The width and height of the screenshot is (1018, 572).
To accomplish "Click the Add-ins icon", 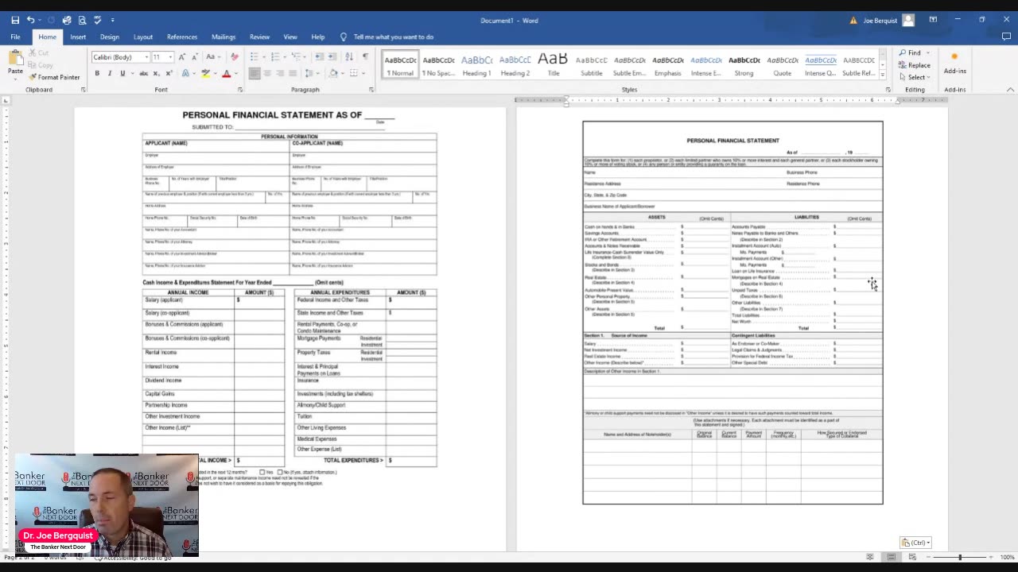I will pyautogui.click(x=954, y=62).
